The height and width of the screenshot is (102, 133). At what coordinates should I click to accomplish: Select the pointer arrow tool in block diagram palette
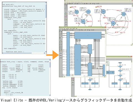pyautogui.click(x=60, y=32)
